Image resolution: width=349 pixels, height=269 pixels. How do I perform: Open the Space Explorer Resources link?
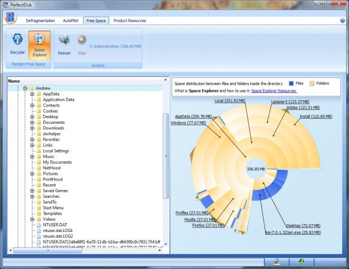(x=273, y=91)
